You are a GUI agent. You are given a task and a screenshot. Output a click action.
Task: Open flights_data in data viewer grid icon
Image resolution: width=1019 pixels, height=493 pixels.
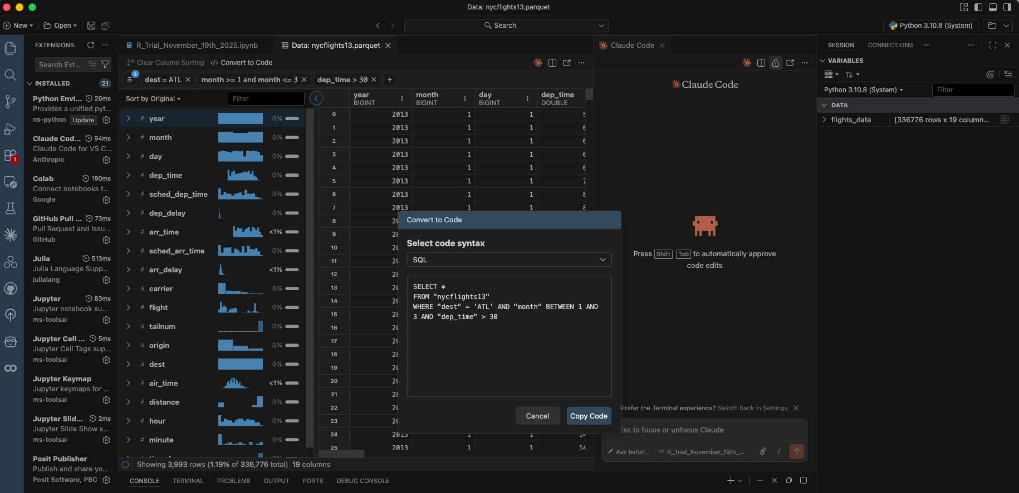click(1005, 119)
